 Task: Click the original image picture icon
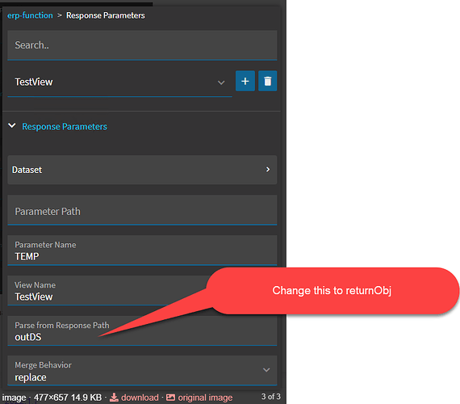pyautogui.click(x=170, y=398)
